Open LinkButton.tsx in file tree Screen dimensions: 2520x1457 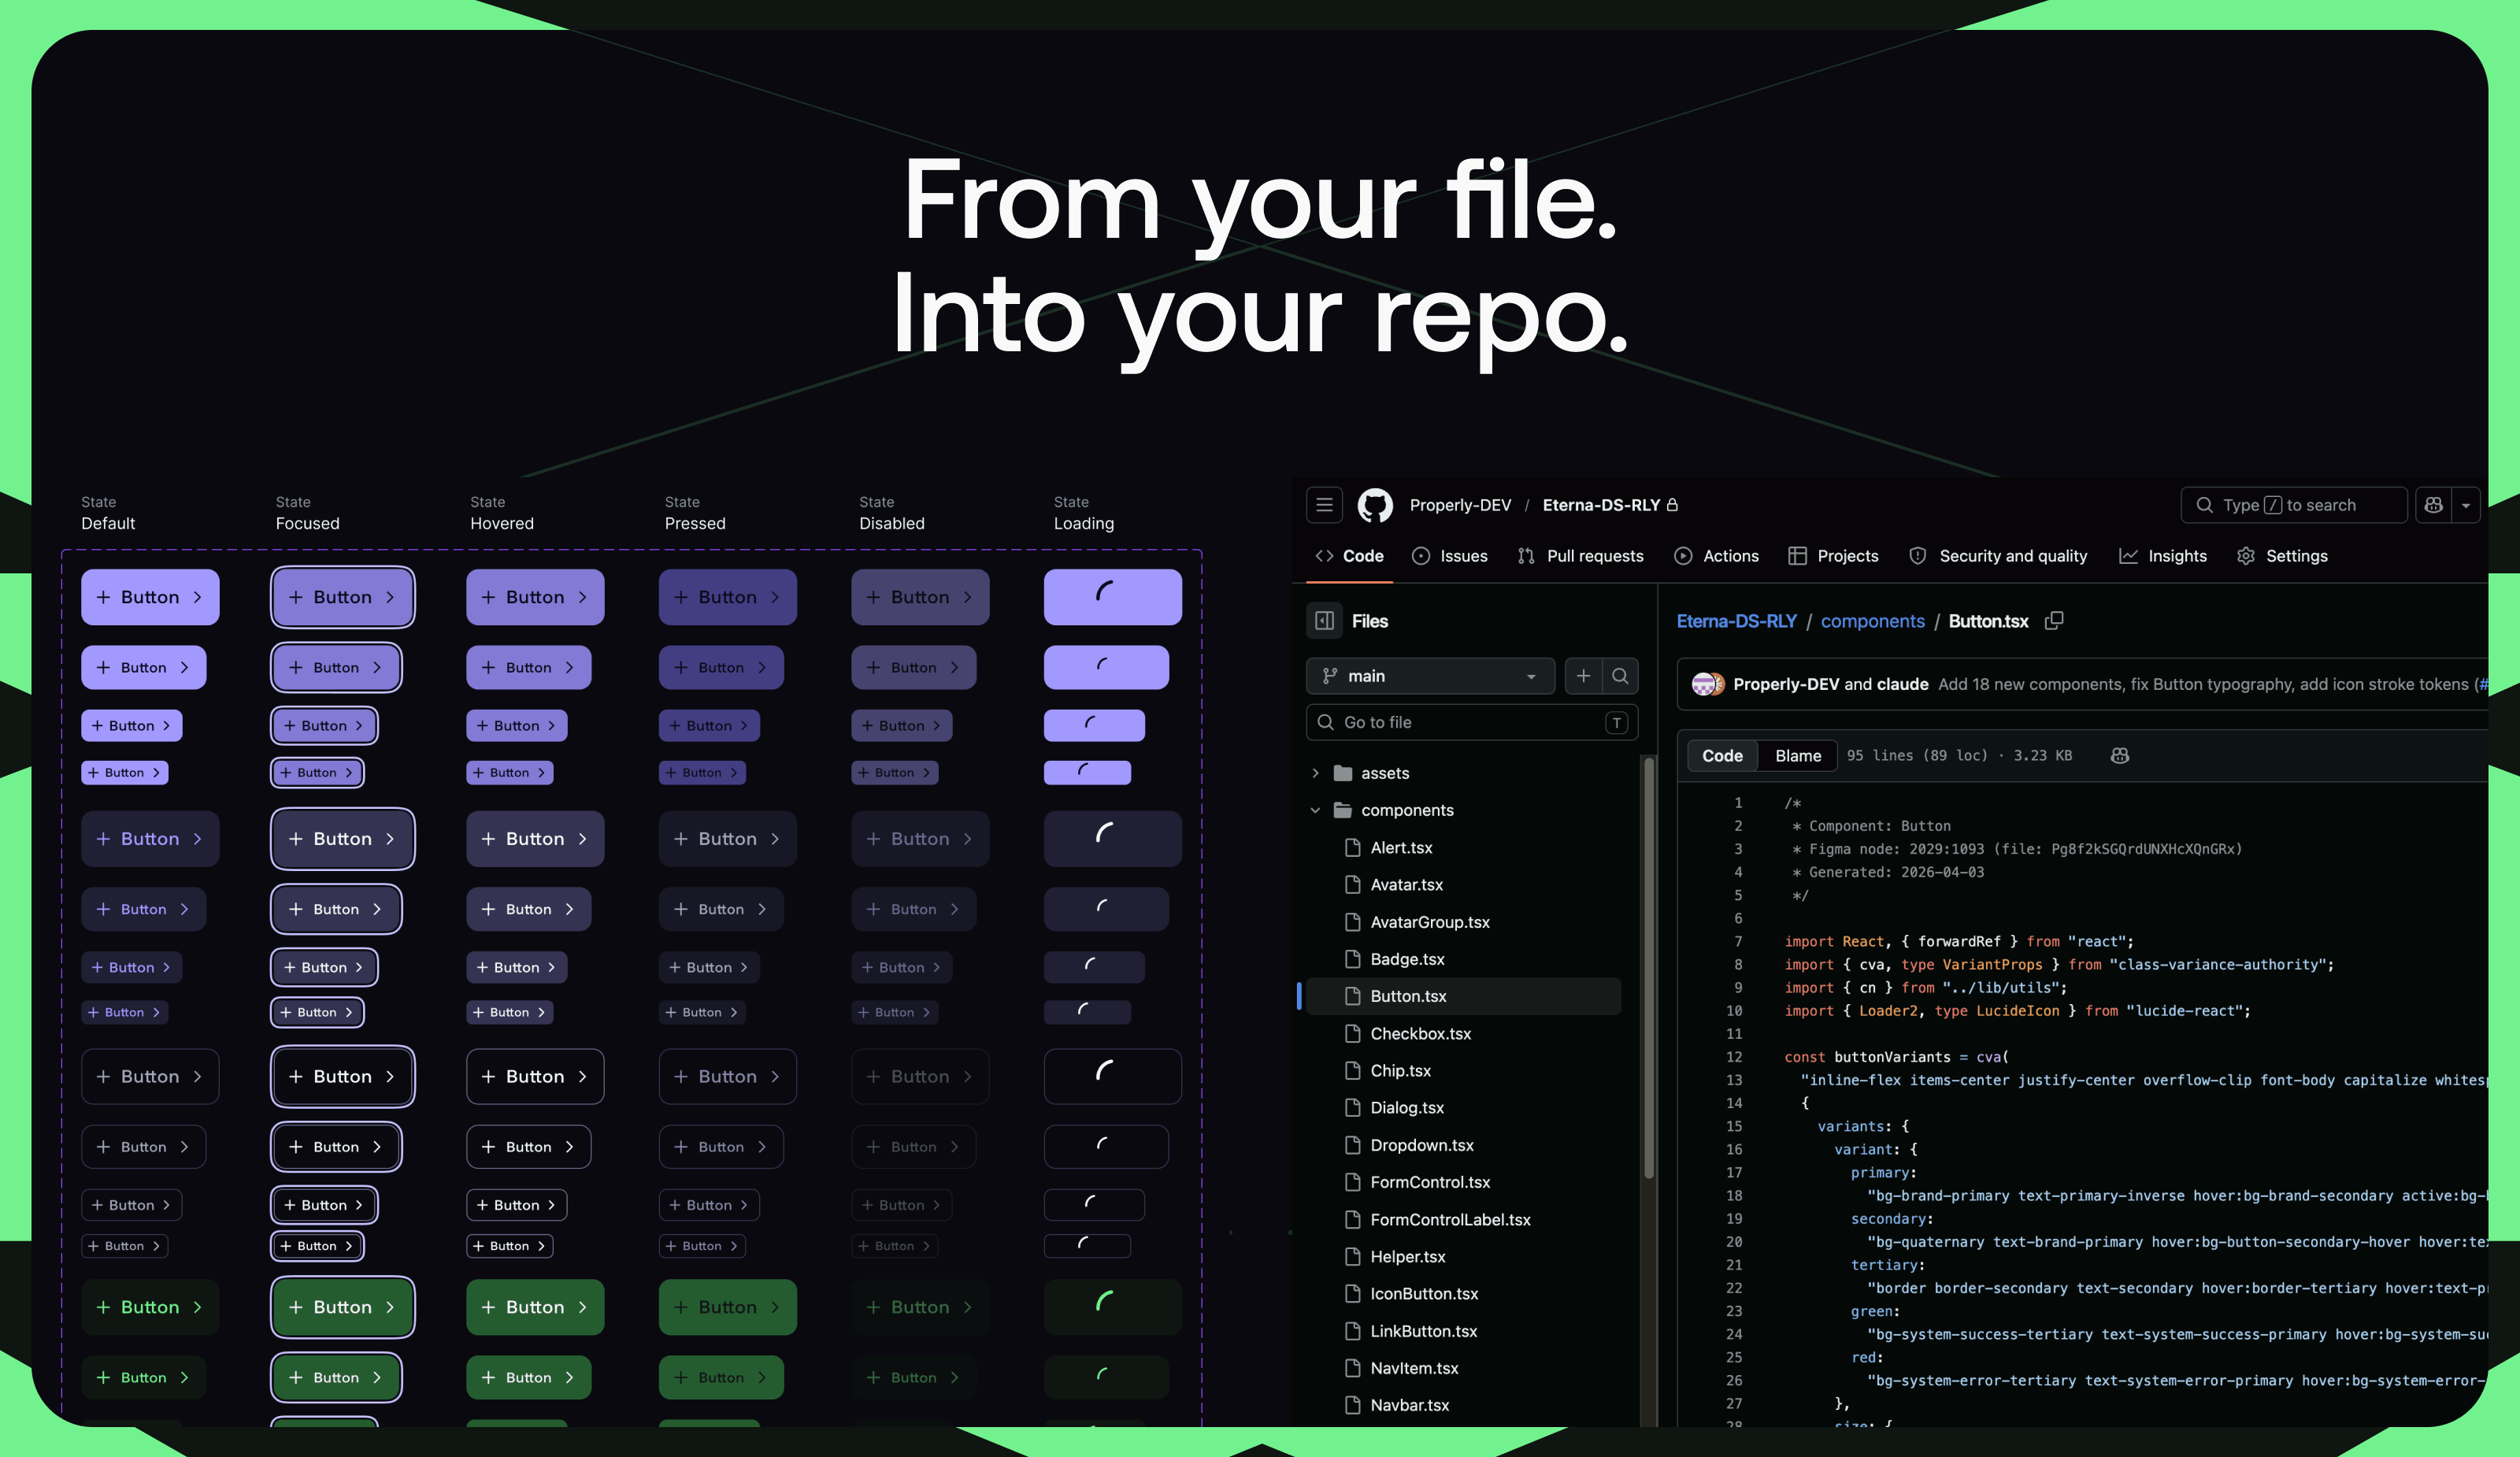pos(1424,1331)
